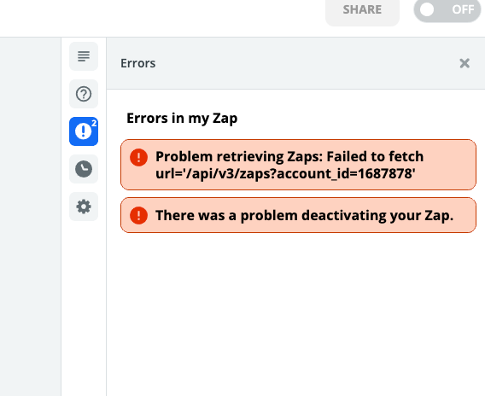Viewport: 485px width, 396px height.
Task: Open the Zap settings gear icon
Action: 84,207
